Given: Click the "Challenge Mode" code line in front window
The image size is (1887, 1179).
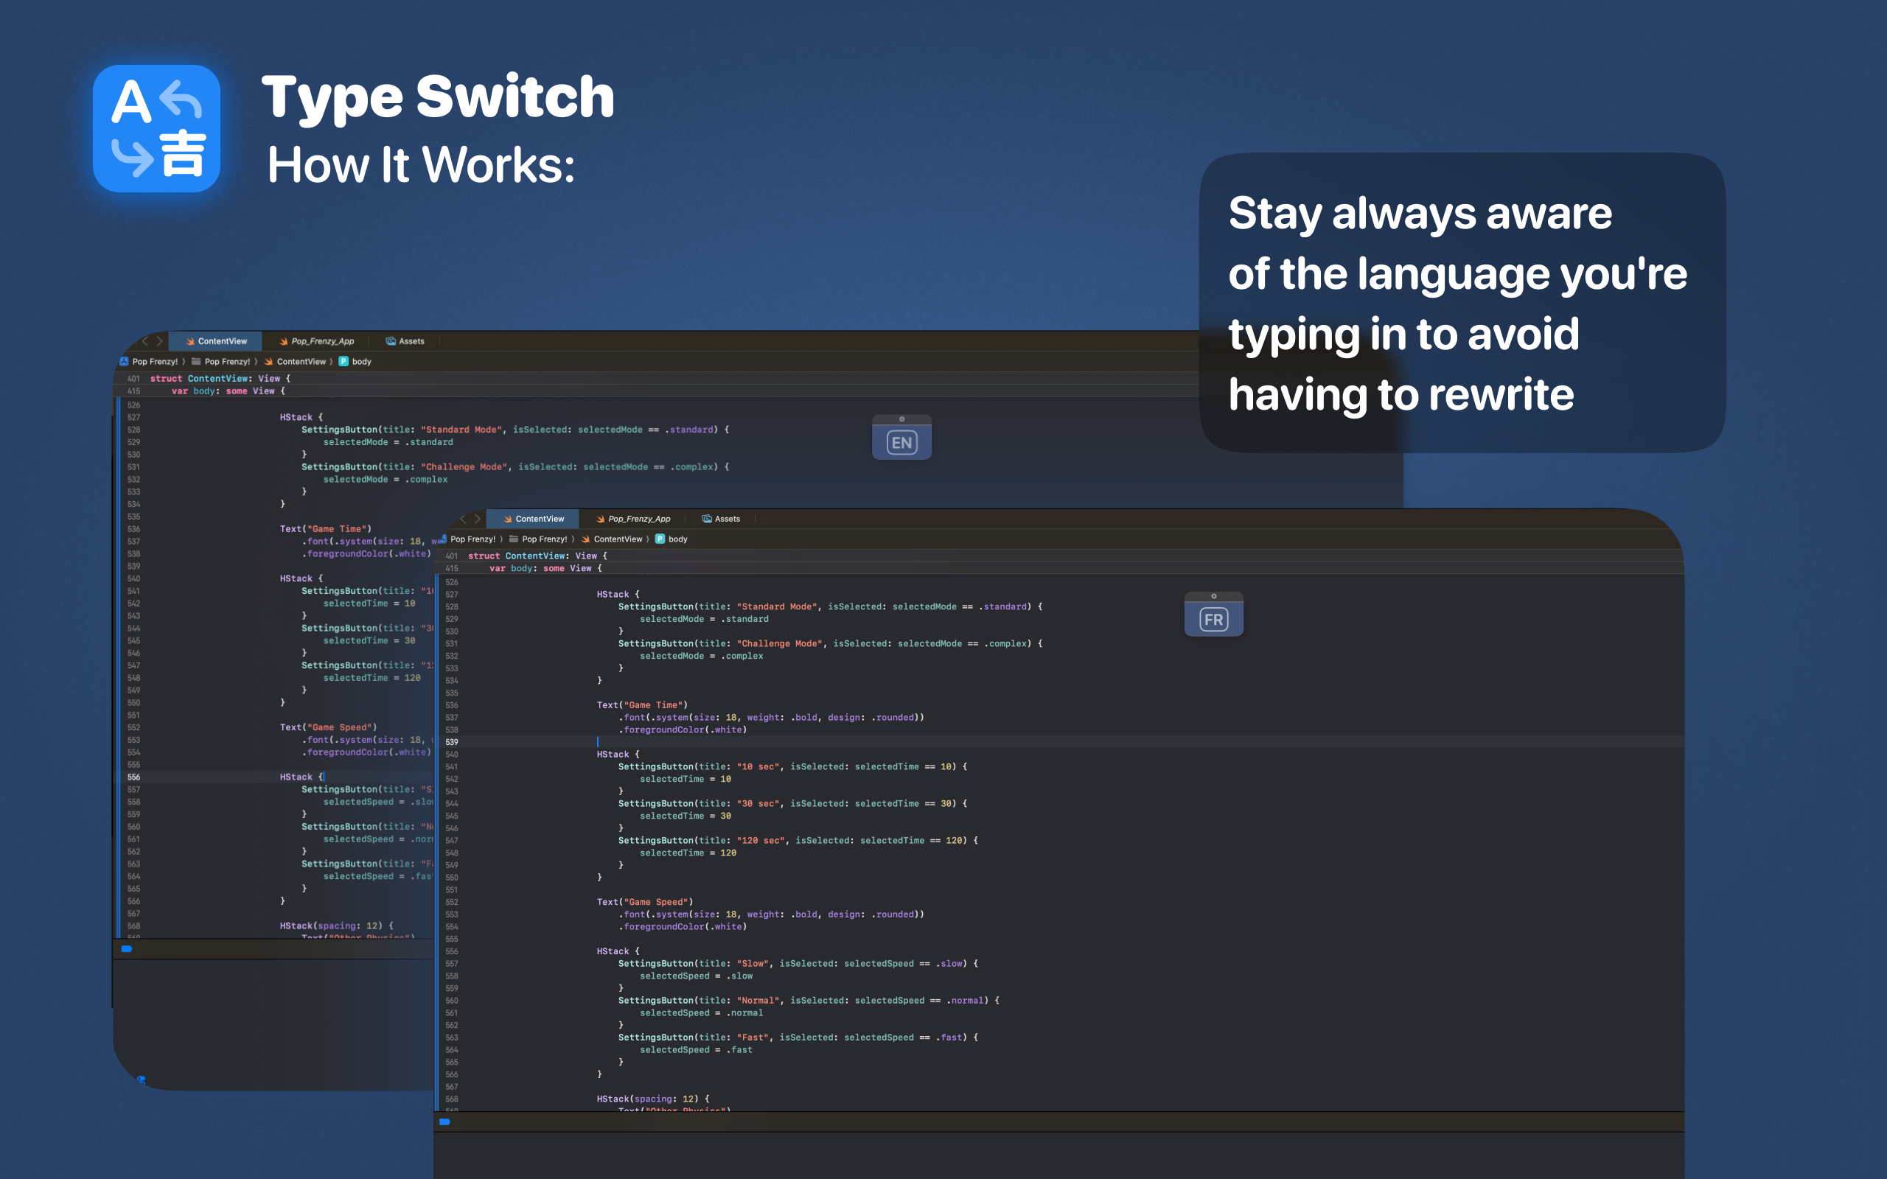Looking at the screenshot, I should pyautogui.click(x=830, y=643).
